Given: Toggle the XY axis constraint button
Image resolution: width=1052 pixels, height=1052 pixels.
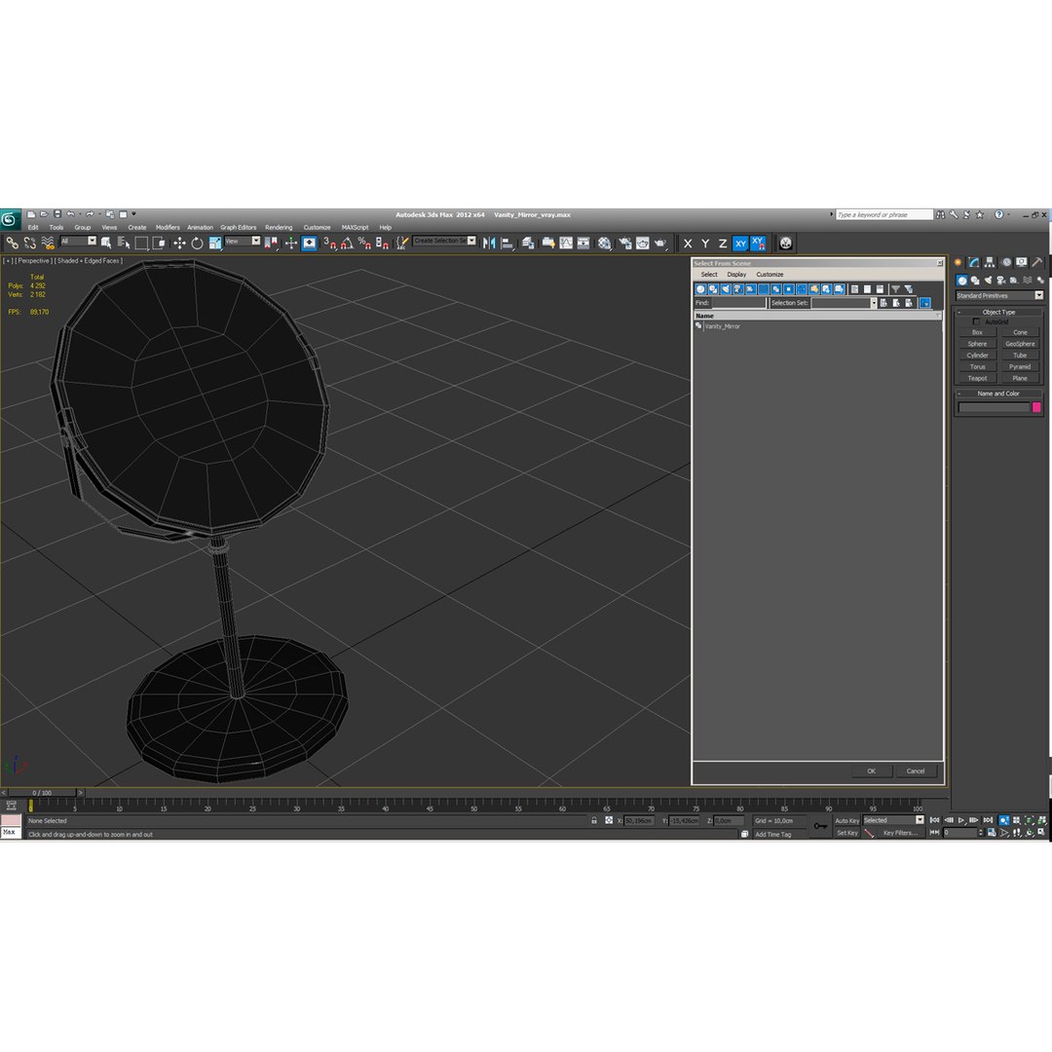Looking at the screenshot, I should [x=740, y=243].
